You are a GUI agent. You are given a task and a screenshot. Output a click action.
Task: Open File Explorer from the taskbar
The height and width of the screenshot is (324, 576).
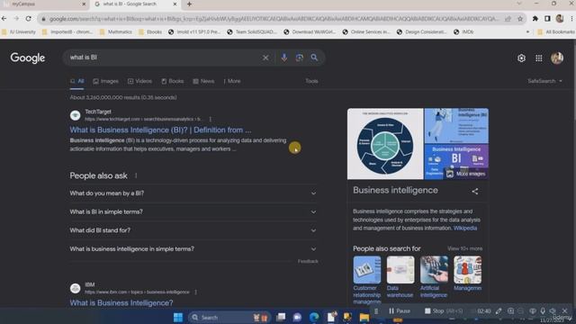[x=364, y=317]
